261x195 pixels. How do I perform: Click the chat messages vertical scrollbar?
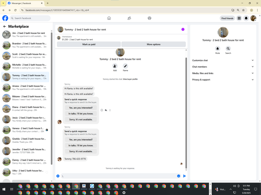tap(186, 113)
